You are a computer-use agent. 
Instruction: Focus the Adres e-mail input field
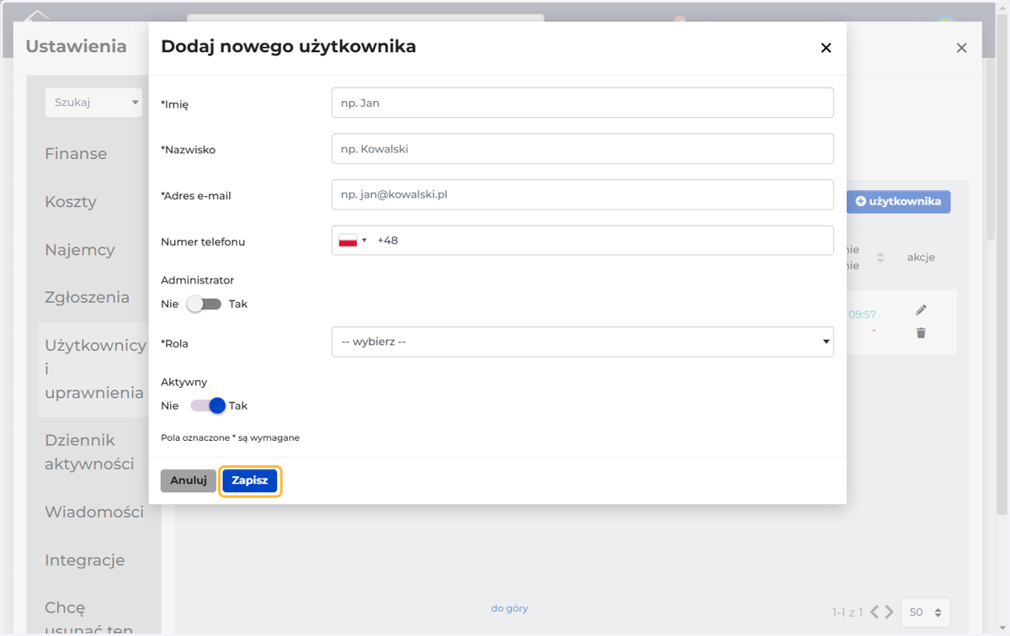pyautogui.click(x=582, y=194)
